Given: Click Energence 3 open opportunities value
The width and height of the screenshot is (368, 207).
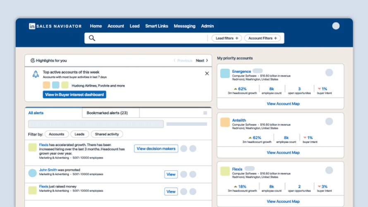Looking at the screenshot, I should [x=299, y=89].
